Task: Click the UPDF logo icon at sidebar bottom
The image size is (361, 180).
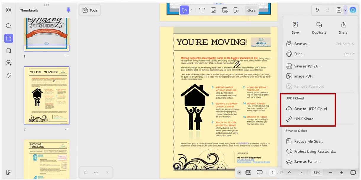Action: (9, 173)
